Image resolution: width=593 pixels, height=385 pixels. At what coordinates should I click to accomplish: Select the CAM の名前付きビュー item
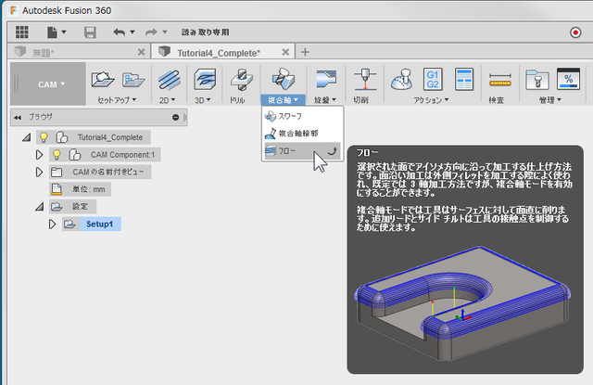tap(108, 172)
